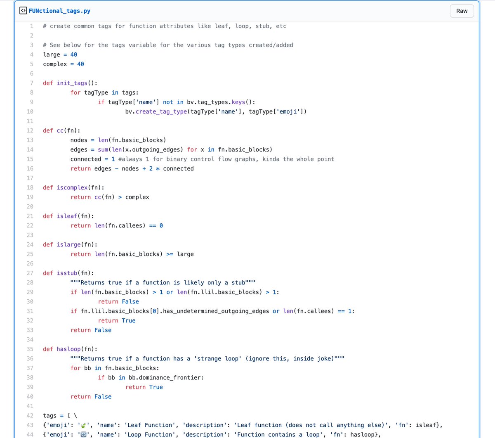This screenshot has height=438, width=495.
Task: Click 'if bb in bb.dominance_frontier:' line
Action: [151, 377]
